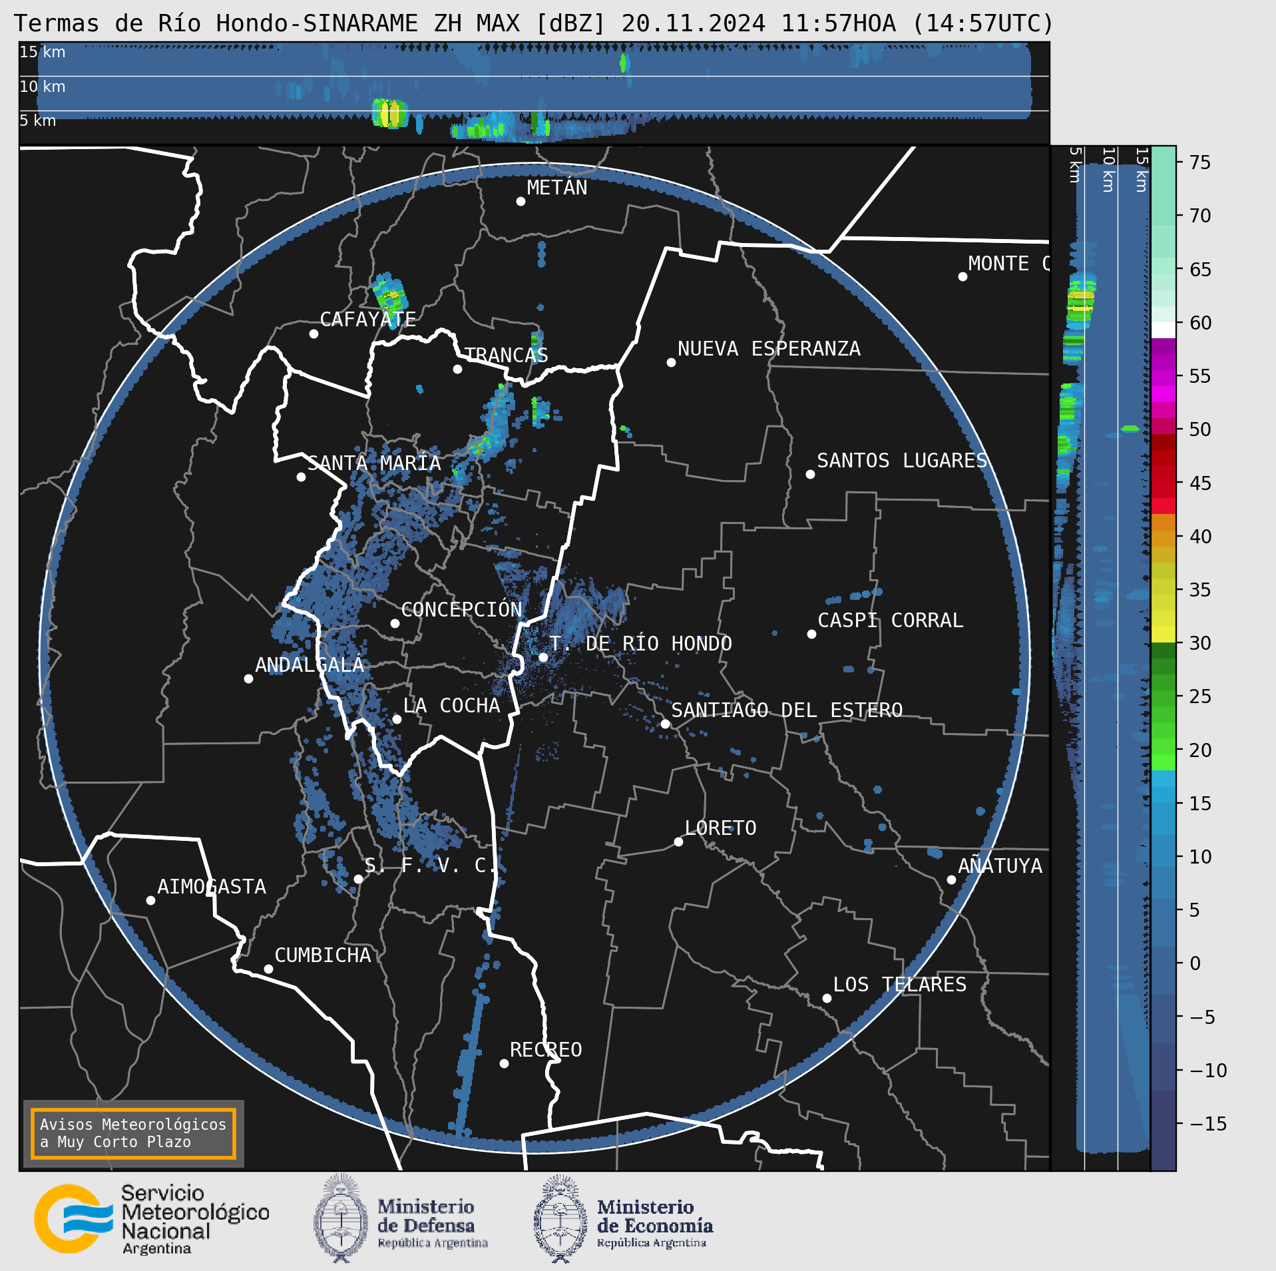The width and height of the screenshot is (1276, 1271).
Task: Click the 5 km label in top profile
Action: coord(38,121)
